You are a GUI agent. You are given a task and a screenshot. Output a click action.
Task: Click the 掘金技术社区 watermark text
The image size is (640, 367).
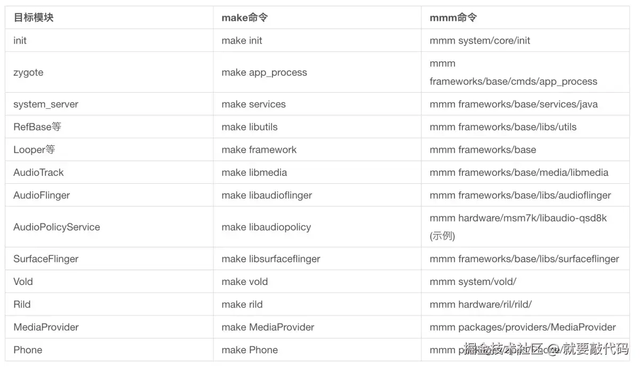coord(503,349)
